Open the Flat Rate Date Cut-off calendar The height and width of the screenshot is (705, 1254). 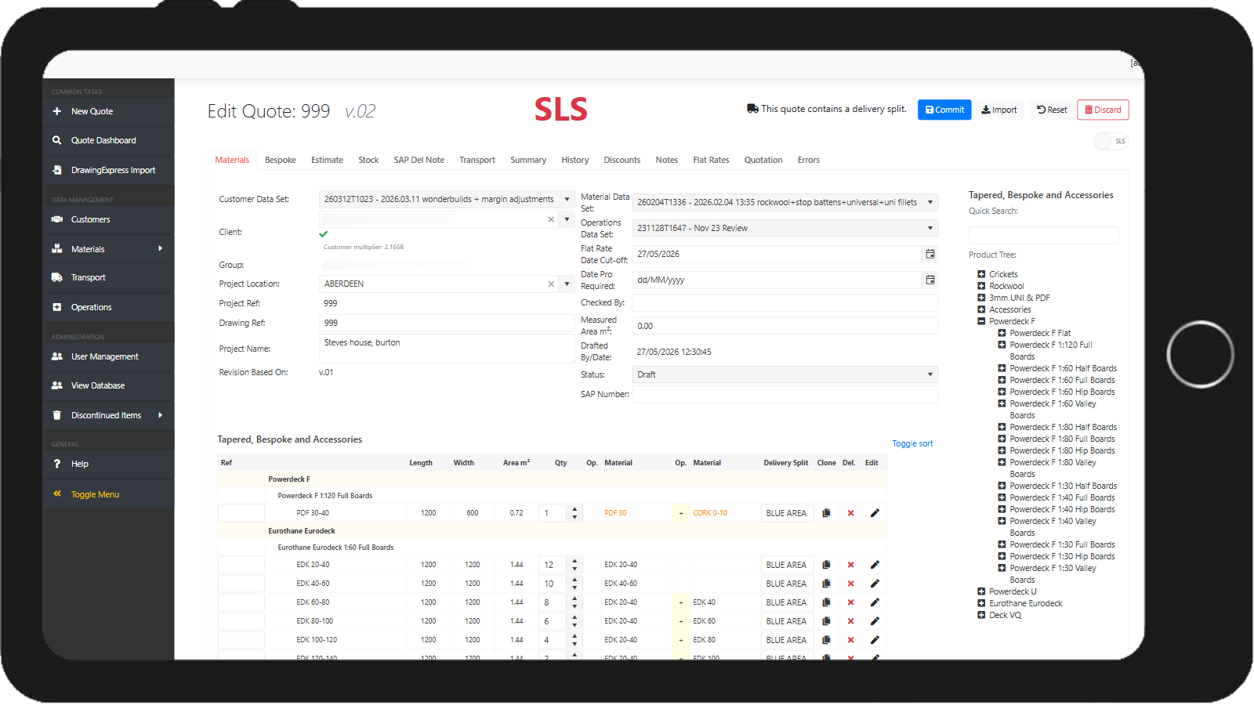[x=930, y=254]
